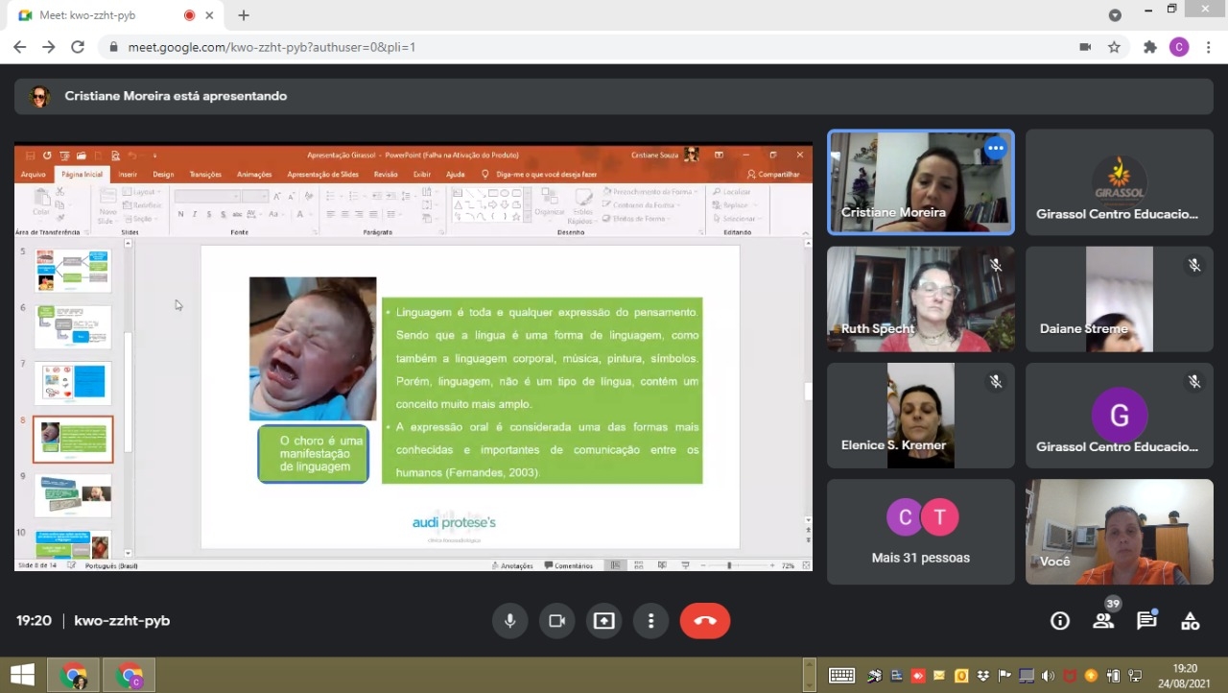
Task: Click the present screen button
Action: (603, 621)
